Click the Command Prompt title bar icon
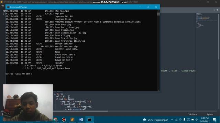220x123 pixels. (x=8, y=7)
